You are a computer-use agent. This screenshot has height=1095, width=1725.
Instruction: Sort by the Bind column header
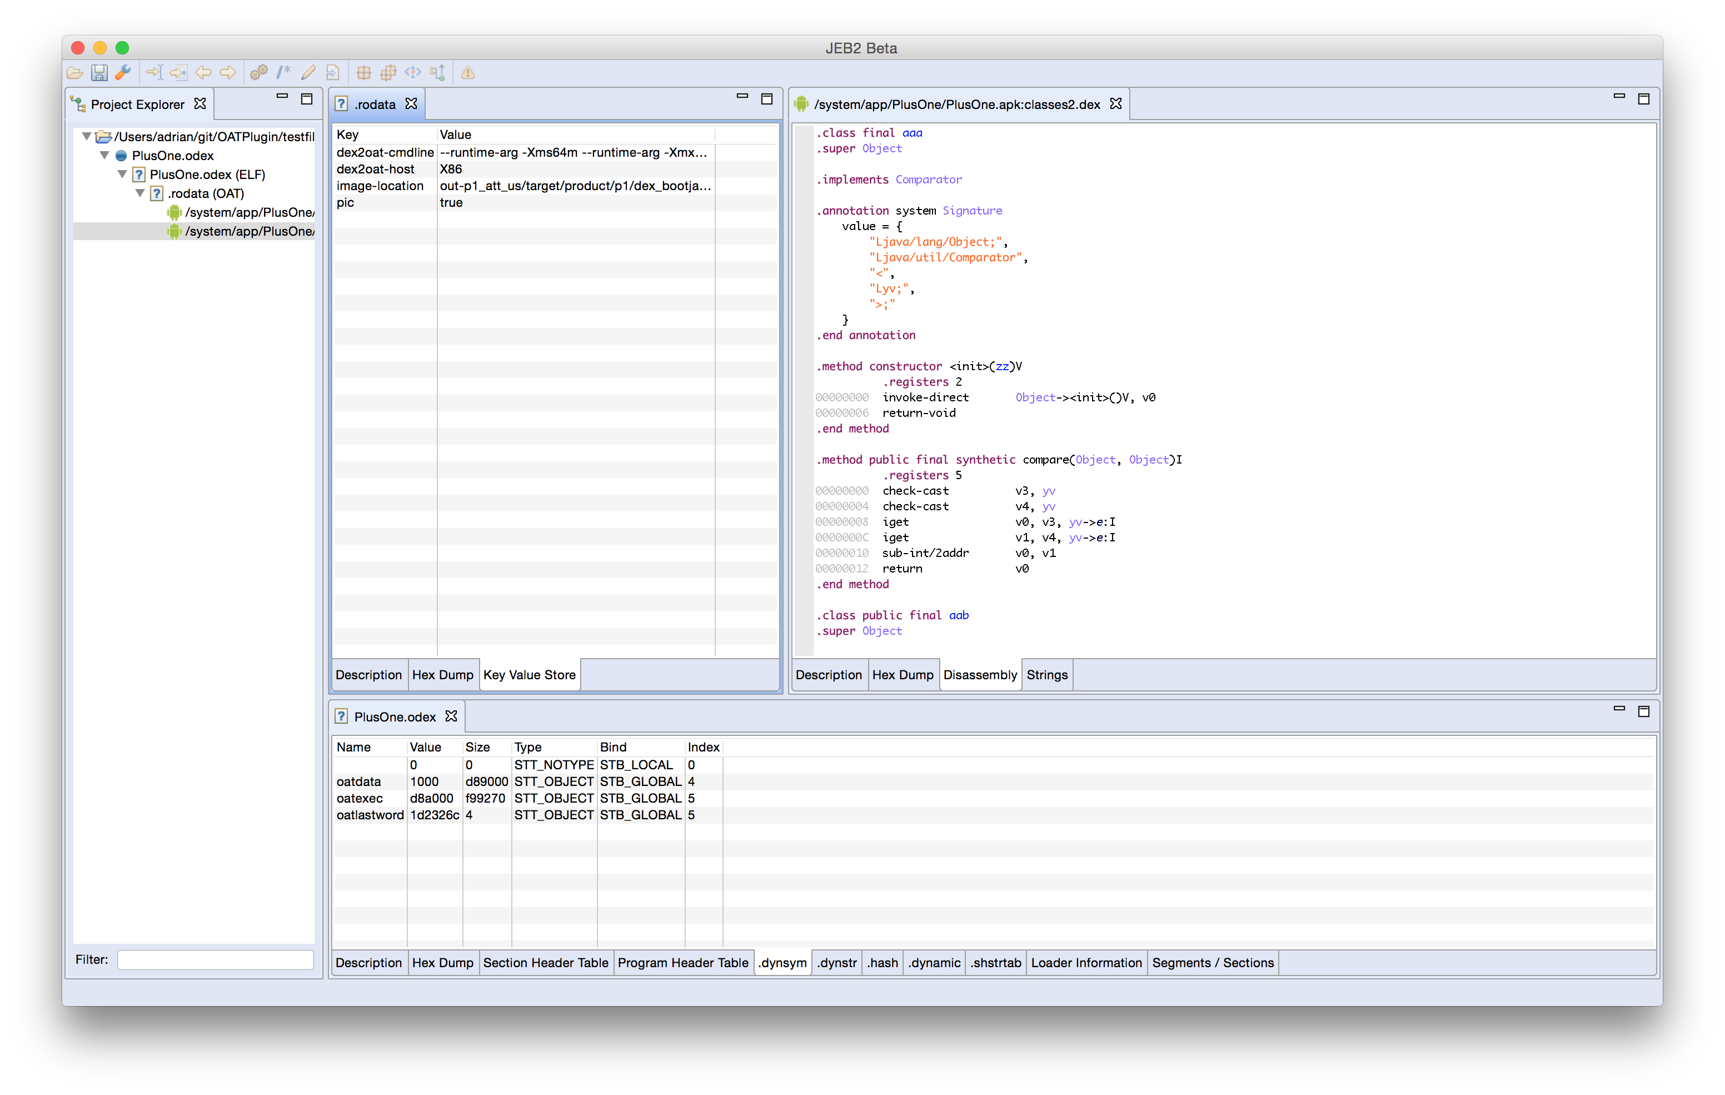(x=640, y=748)
